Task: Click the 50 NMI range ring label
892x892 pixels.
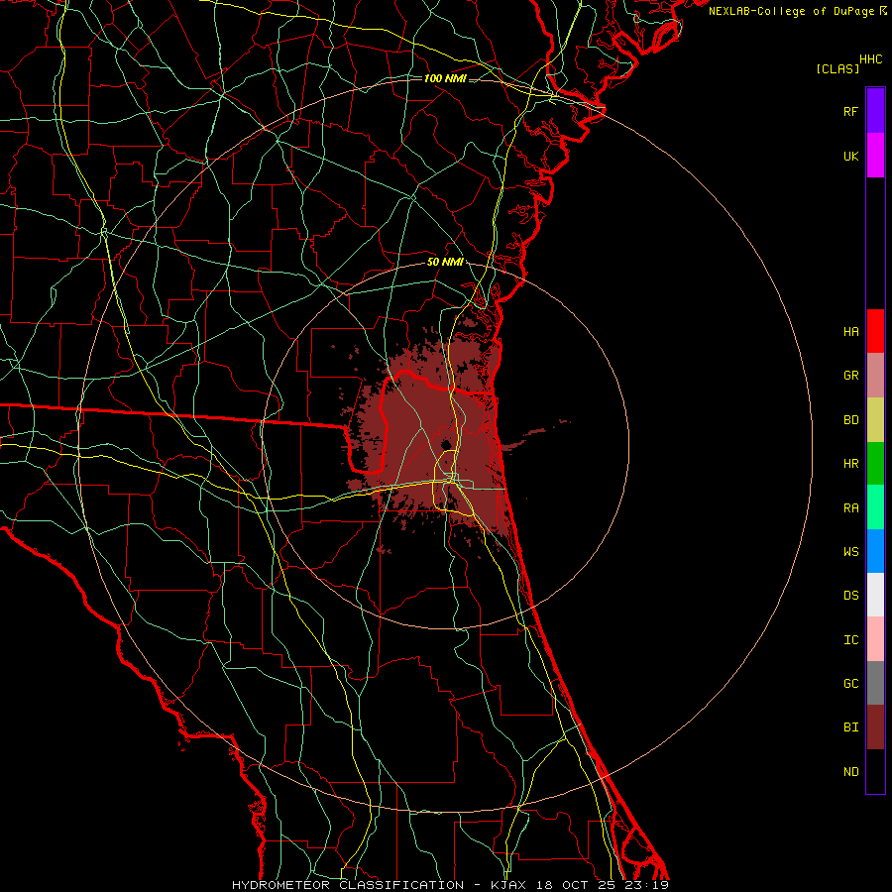Action: pos(445,263)
